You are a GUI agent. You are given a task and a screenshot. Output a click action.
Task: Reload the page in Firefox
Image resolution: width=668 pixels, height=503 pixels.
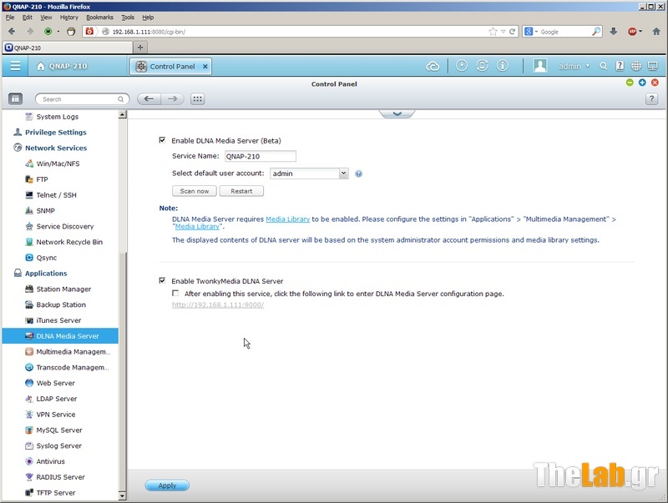pyautogui.click(x=512, y=32)
